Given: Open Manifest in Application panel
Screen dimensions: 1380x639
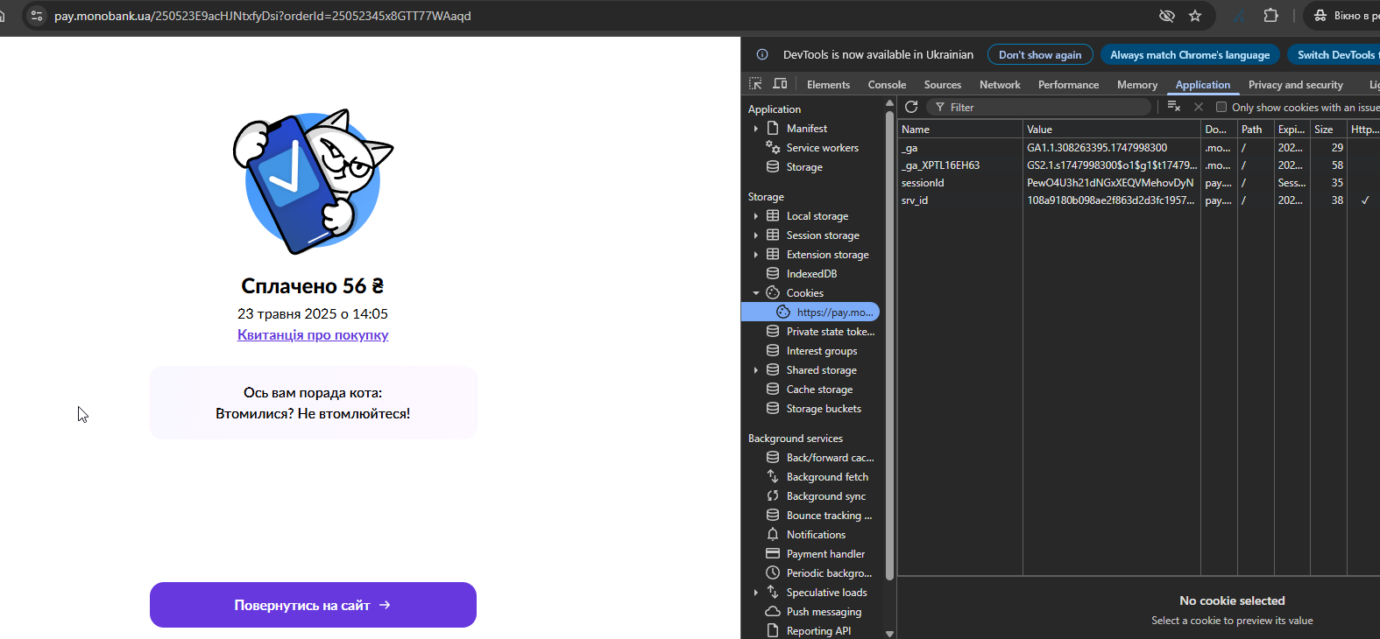Looking at the screenshot, I should coord(806,129).
